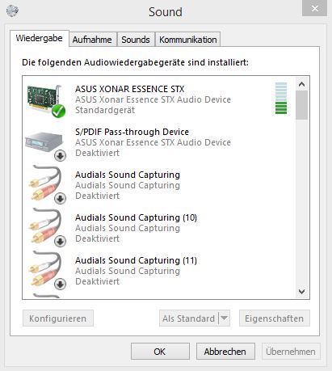
Task: Open the Als Standard dropdown arrow
Action: 225,318
